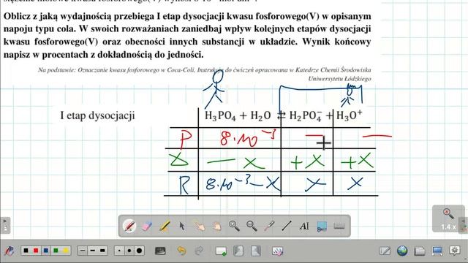Pick the blue pen color

(x=45, y=251)
